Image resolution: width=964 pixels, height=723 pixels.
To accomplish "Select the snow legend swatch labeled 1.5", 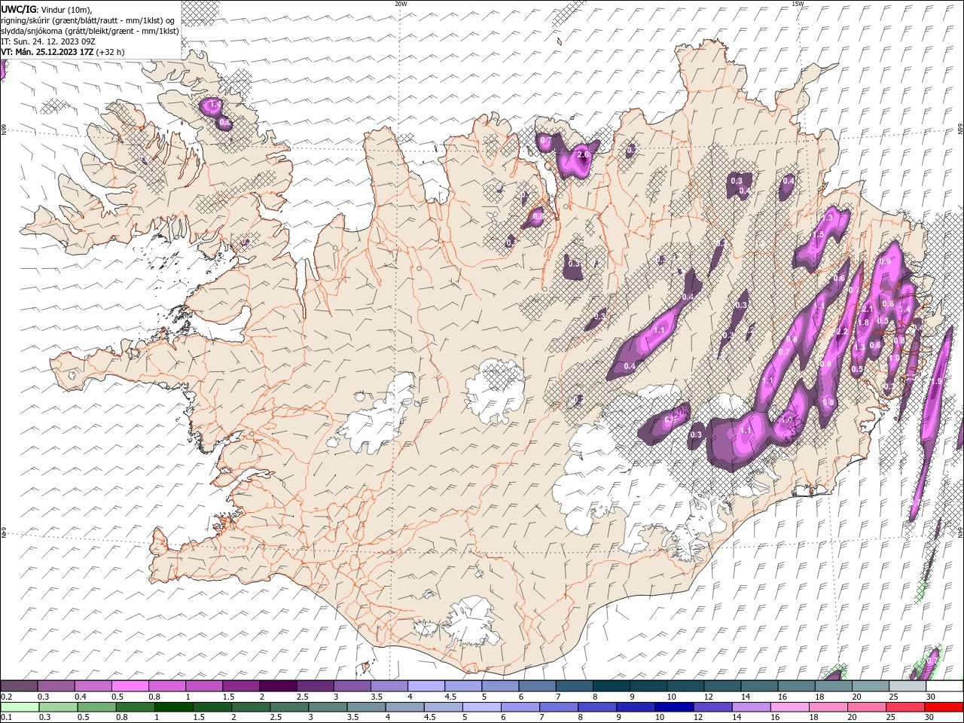I will pos(241,686).
